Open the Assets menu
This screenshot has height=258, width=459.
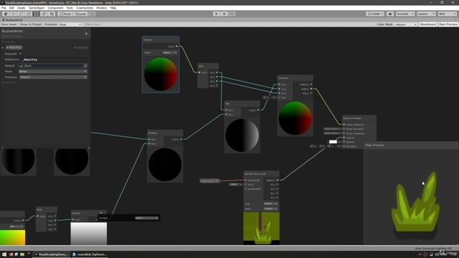click(22, 8)
